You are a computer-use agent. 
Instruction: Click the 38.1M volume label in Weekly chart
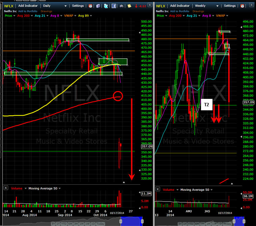click(x=248, y=196)
